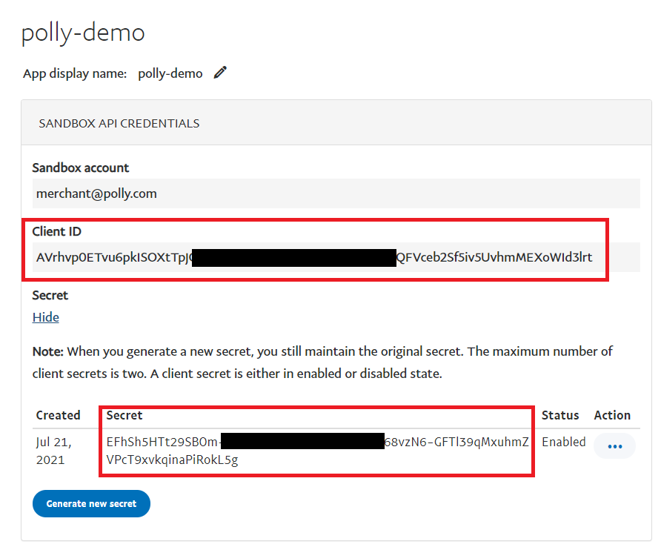Click the polly-demo page title
Image resolution: width=661 pixels, height=547 pixels.
tap(83, 33)
